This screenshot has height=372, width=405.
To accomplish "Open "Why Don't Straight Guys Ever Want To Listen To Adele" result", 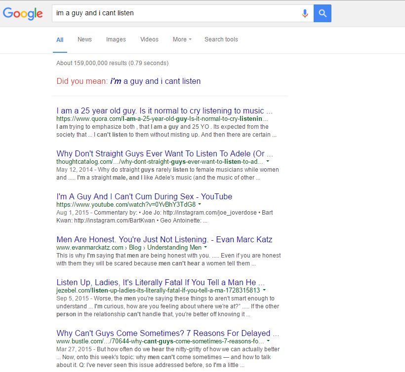I will tap(165, 153).
